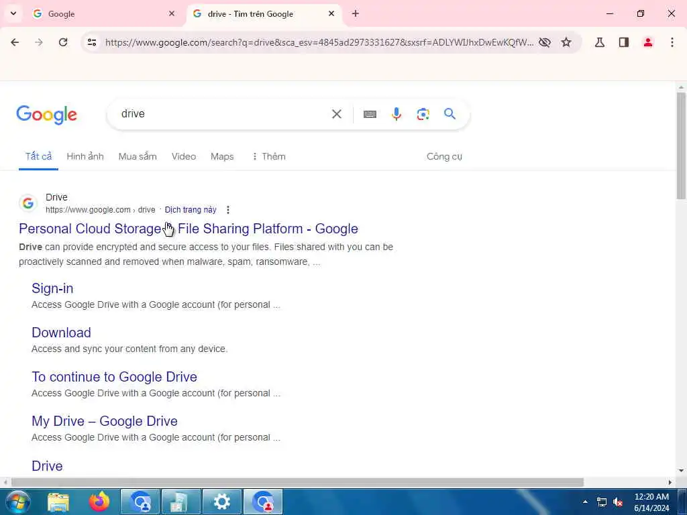Open Chrome Labs flask icon
Viewport: 687px width, 515px height.
(599, 42)
